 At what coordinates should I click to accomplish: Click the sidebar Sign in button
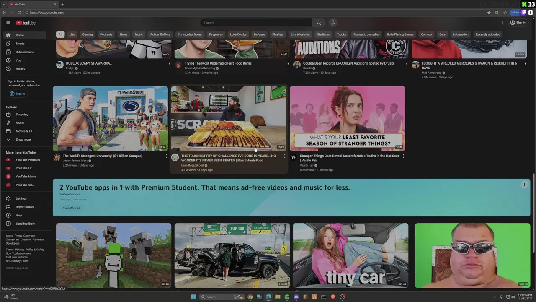tap(18, 94)
